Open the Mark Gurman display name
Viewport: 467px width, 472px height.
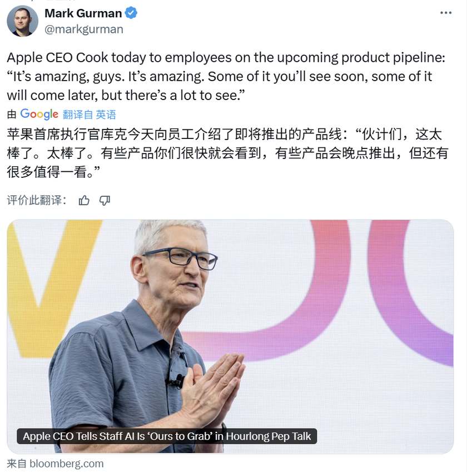click(x=83, y=13)
